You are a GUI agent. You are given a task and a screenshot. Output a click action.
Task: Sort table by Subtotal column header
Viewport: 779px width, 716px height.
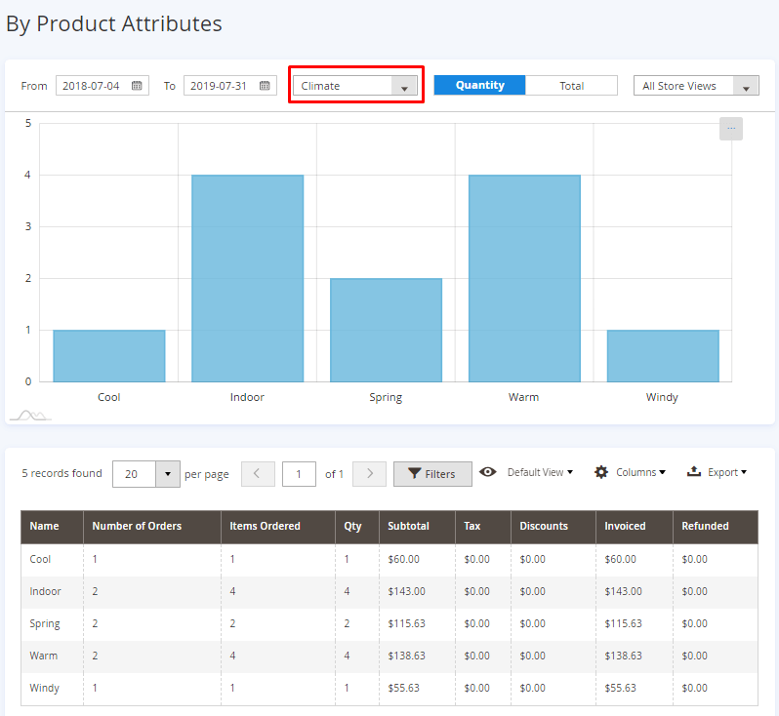point(408,526)
